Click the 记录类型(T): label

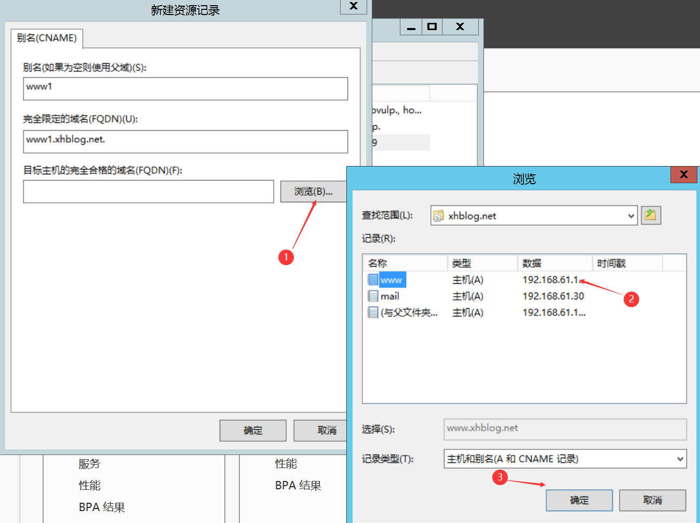pos(388,459)
